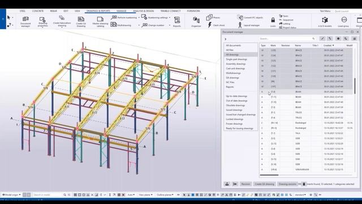Open the blue File menu button
Viewport: 362px width, 204px height.
tap(3, 19)
